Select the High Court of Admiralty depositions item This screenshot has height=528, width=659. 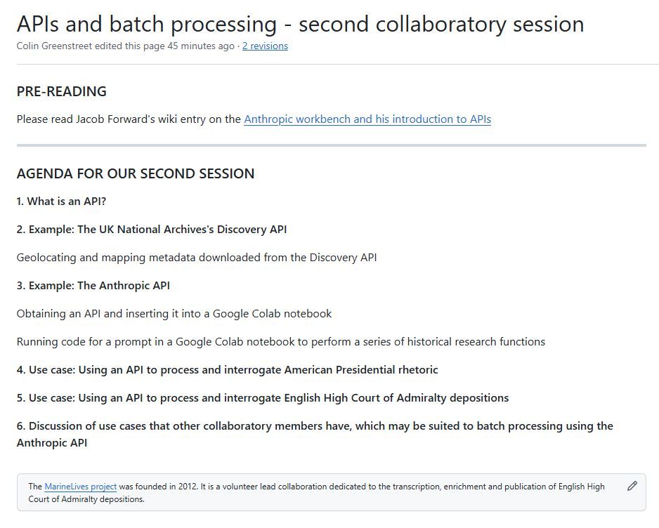[x=263, y=398]
